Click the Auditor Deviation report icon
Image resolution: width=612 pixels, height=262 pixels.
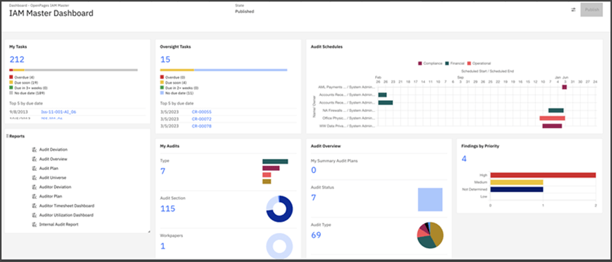[x=35, y=187]
